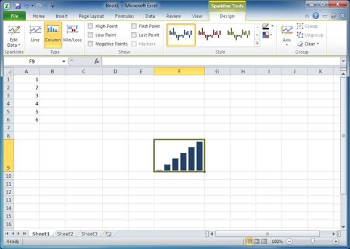Switch to the Review tab
The height and width of the screenshot is (249, 350).
pos(173,16)
